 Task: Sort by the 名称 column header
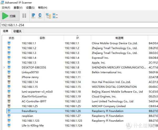click(42, 38)
